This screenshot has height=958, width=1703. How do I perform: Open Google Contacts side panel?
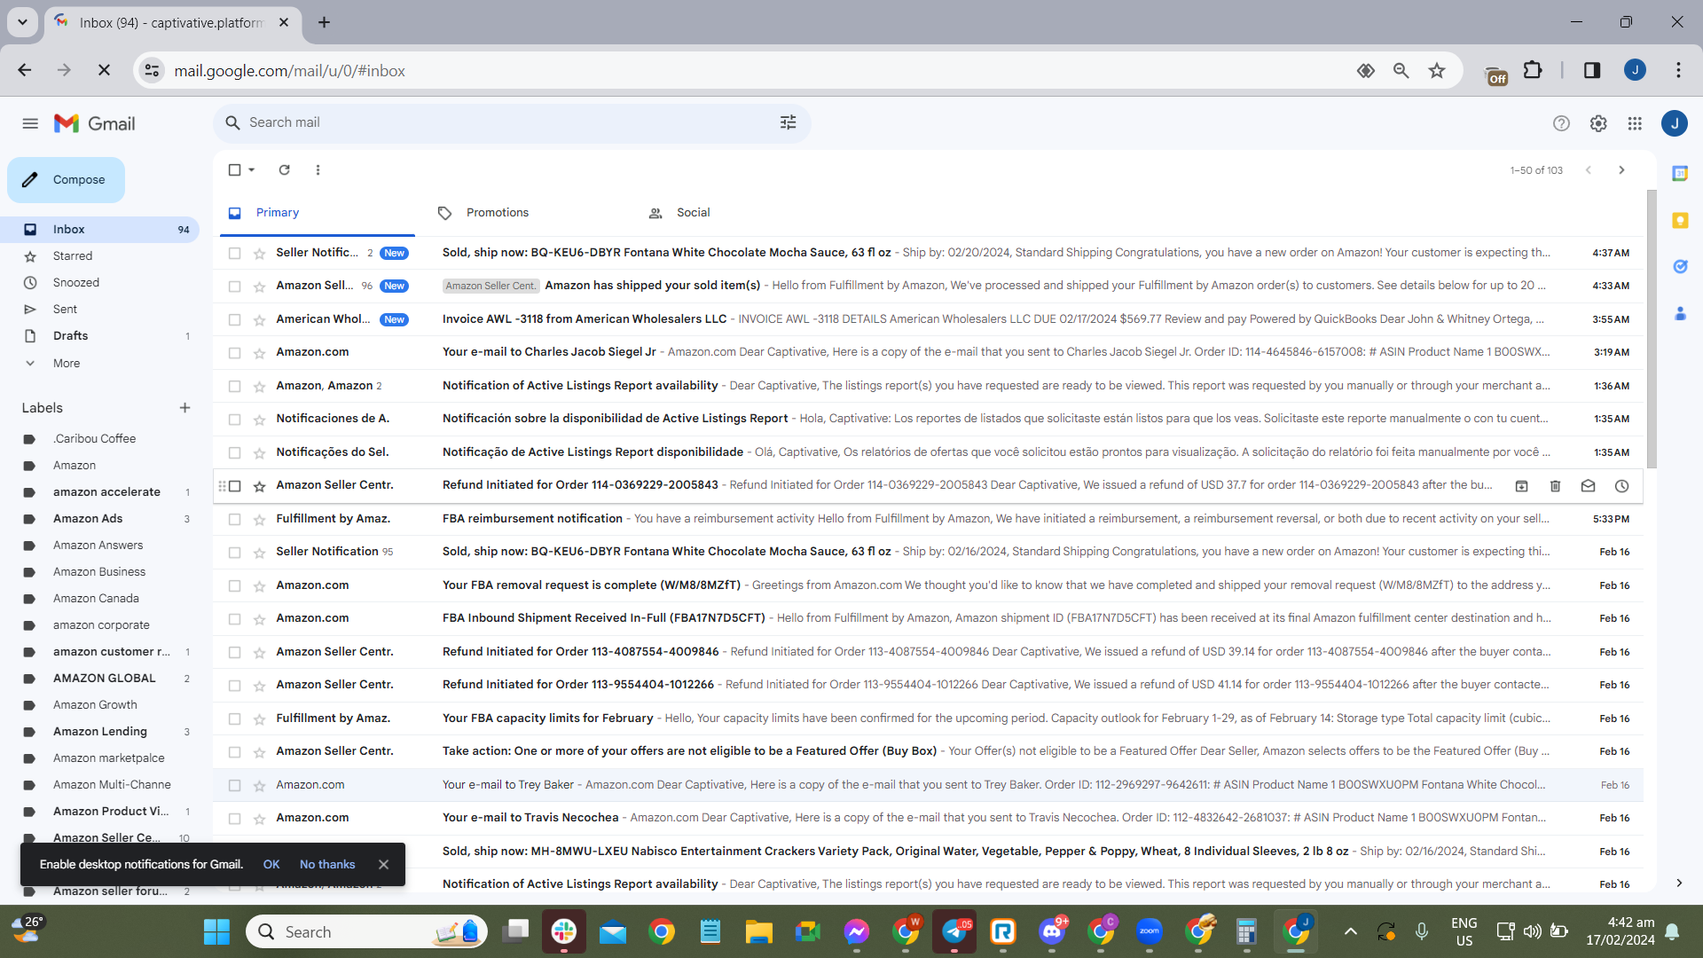tap(1680, 313)
